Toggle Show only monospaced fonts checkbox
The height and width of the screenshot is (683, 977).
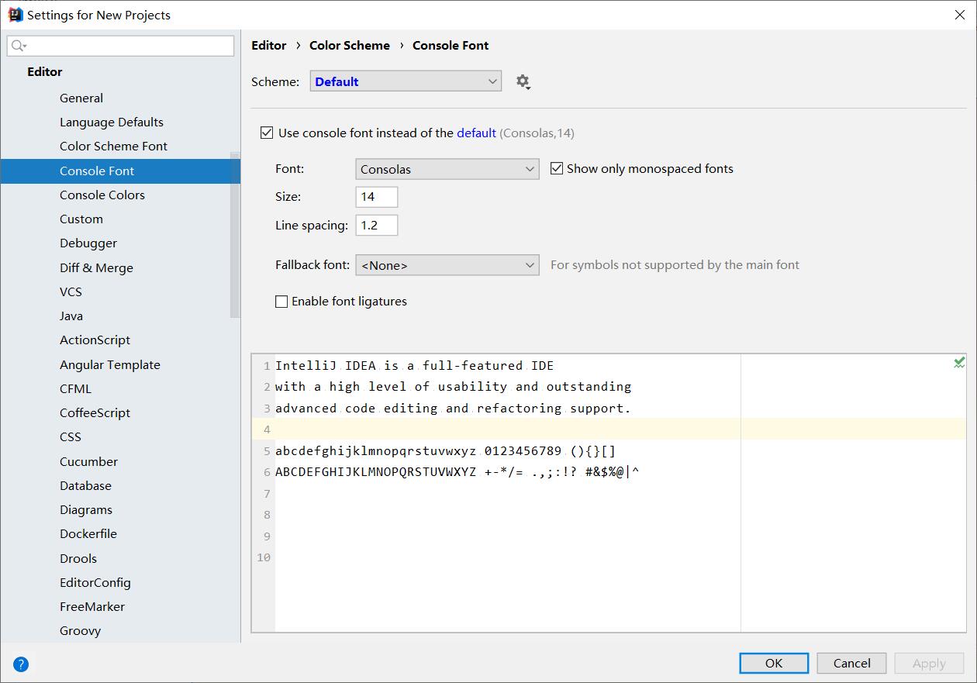pos(557,168)
